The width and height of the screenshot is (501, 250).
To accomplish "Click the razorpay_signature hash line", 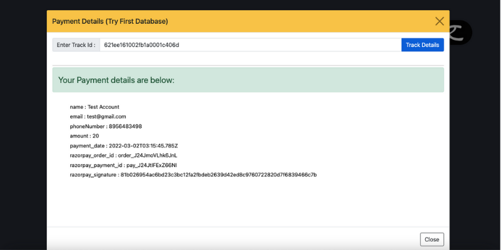I will click(194, 175).
